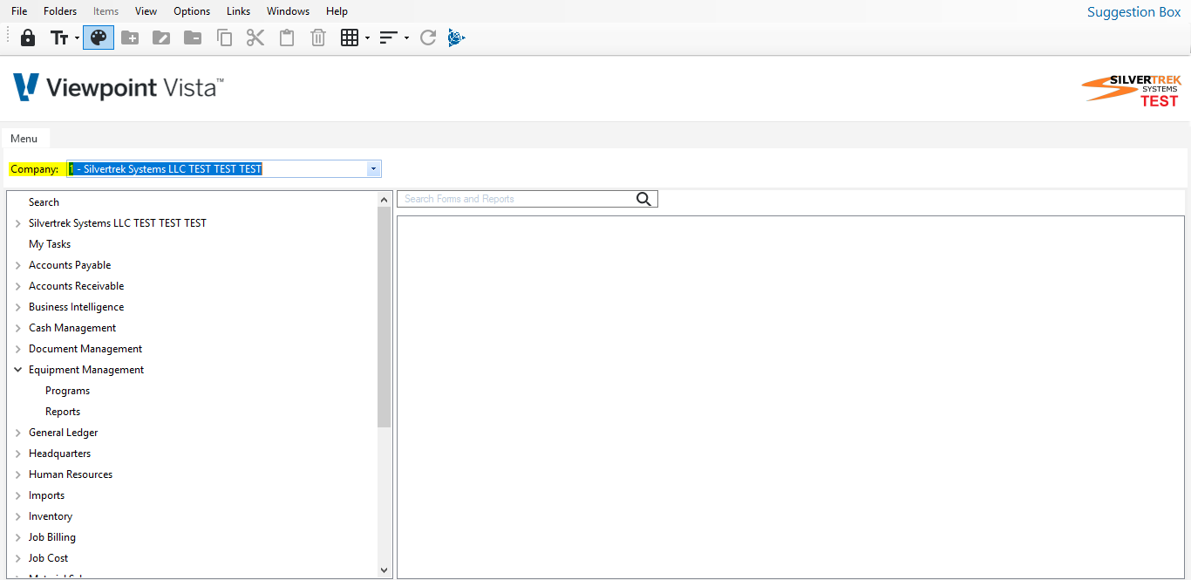
Task: Expand the Accounts Payable node
Action: (18, 265)
